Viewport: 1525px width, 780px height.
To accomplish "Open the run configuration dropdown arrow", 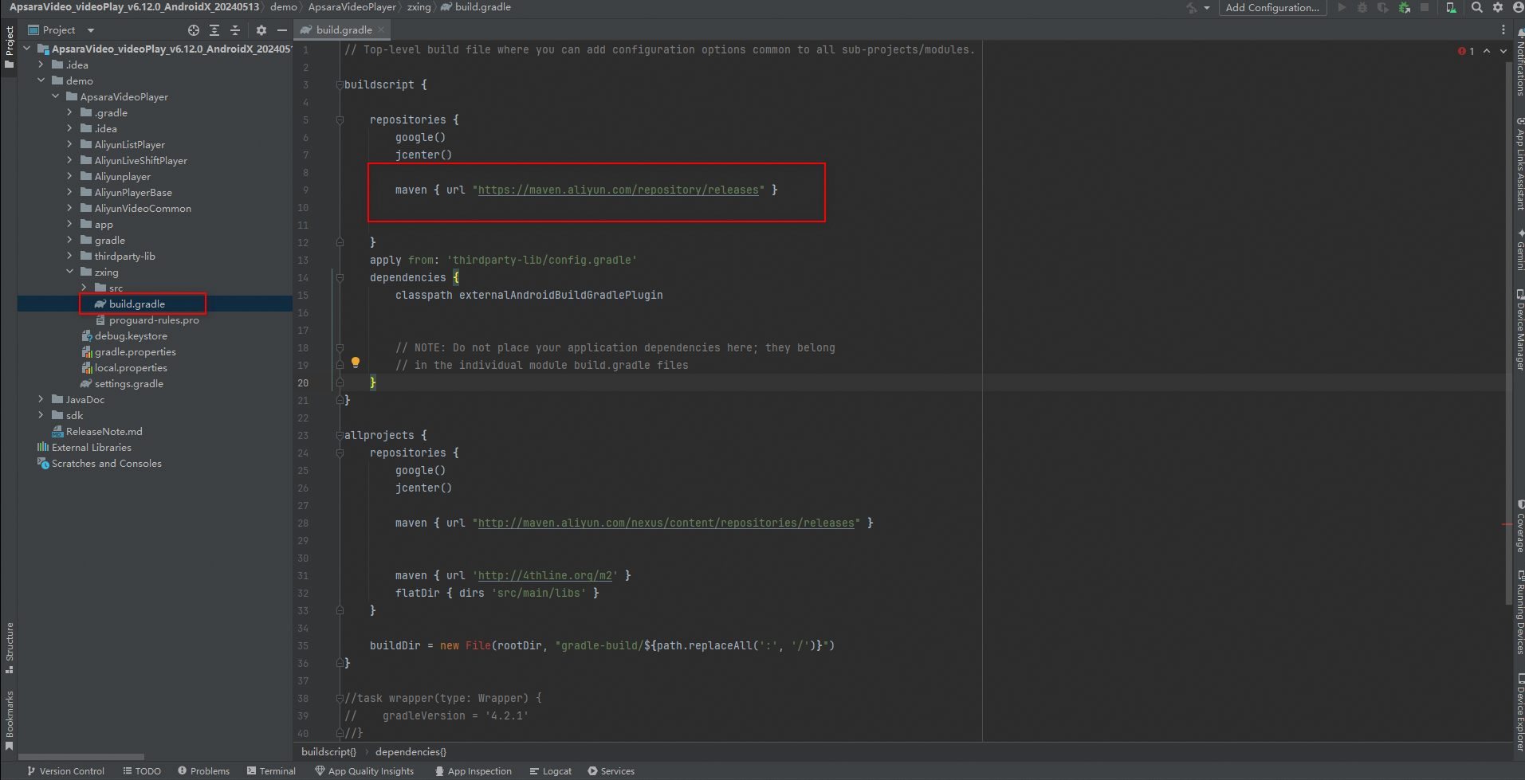I will click(x=1207, y=8).
